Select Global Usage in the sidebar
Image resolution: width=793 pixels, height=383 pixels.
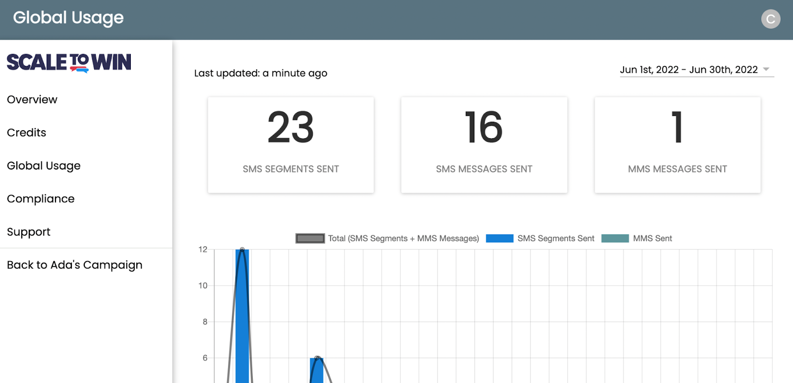click(x=44, y=166)
